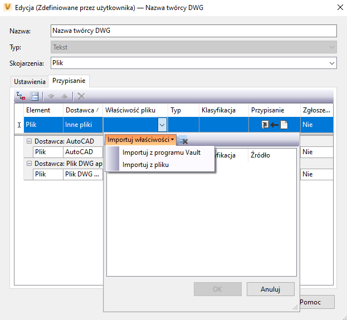
Task: Click the Plik cell in the selected blue row
Action: click(x=43, y=125)
